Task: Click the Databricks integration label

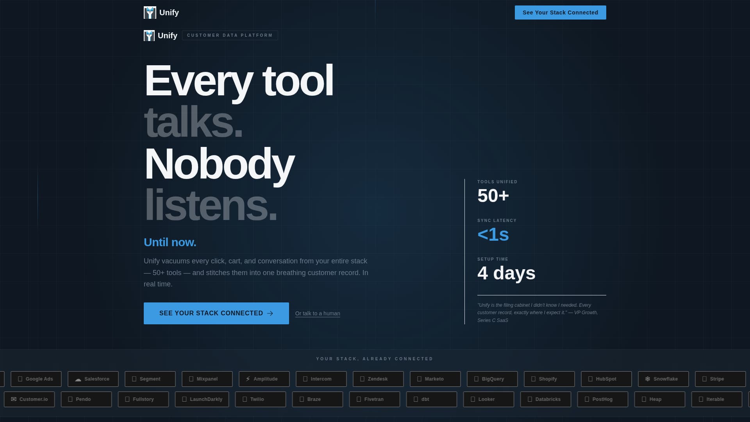Action: [x=548, y=399]
